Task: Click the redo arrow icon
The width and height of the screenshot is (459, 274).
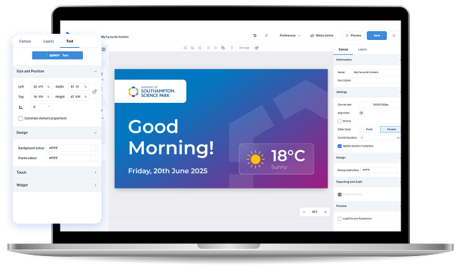Action: pos(267,35)
